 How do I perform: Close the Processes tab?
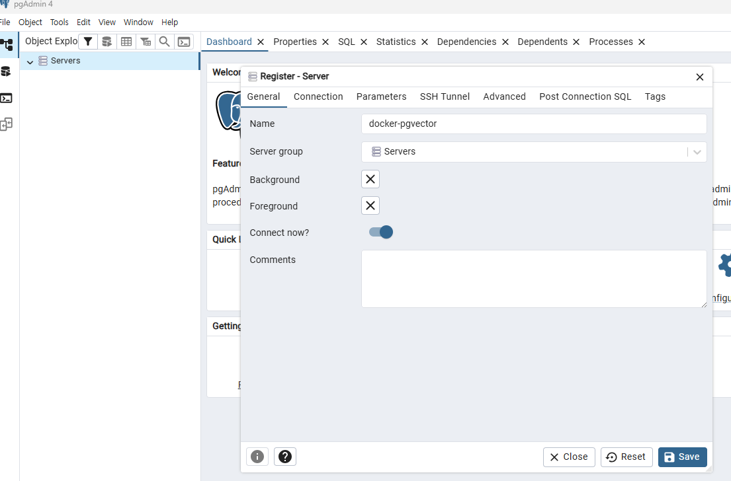pos(642,42)
